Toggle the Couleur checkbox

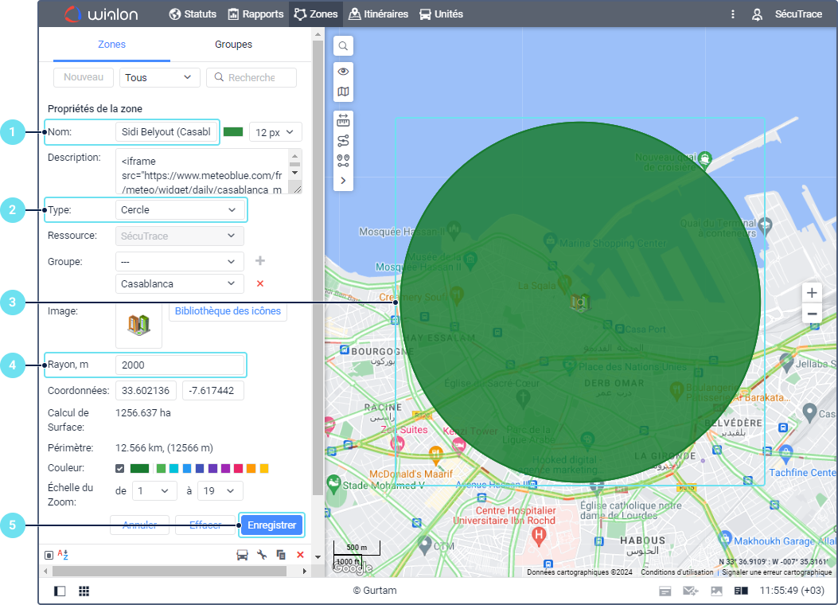click(x=120, y=468)
